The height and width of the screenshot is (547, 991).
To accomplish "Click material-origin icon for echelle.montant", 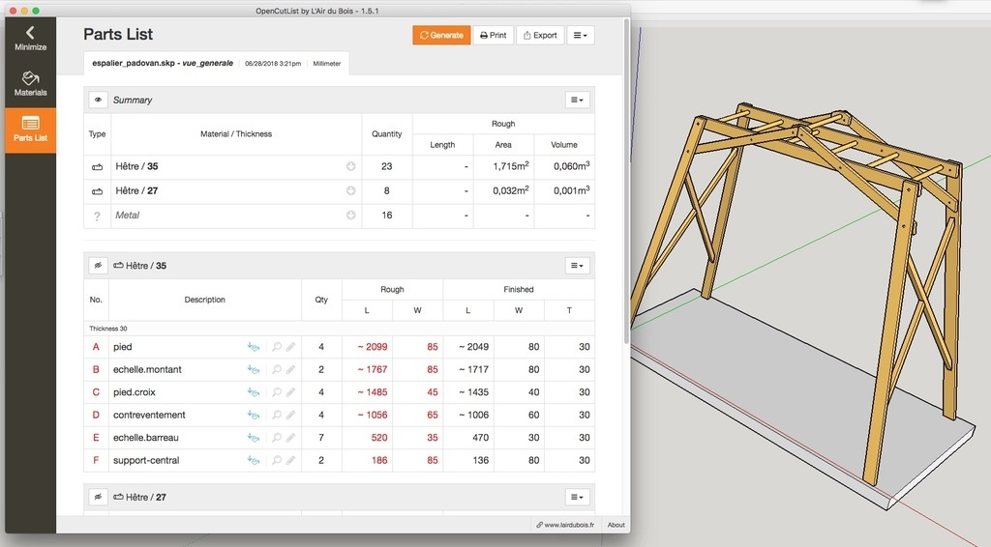I will pos(254,370).
